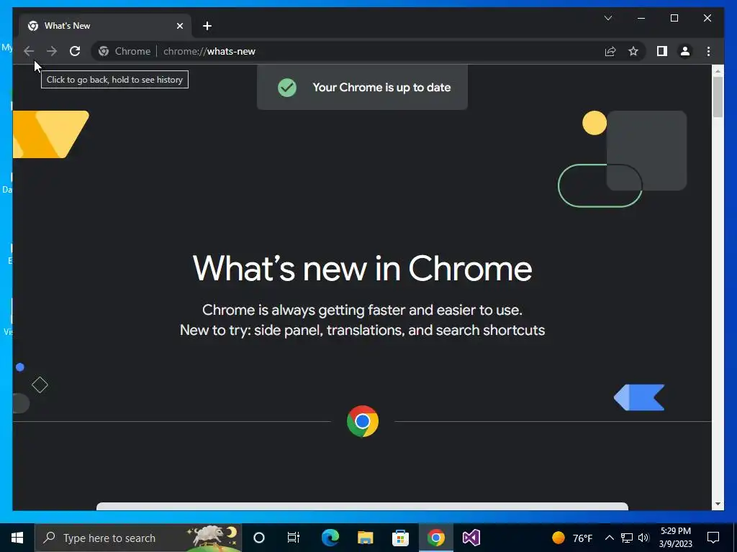Bookmark this tab with the star
The width and height of the screenshot is (737, 552).
[x=633, y=51]
